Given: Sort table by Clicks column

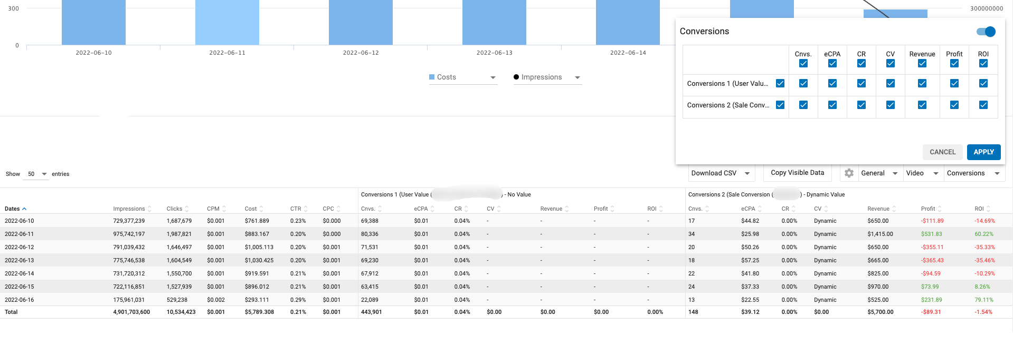Looking at the screenshot, I should (x=187, y=209).
